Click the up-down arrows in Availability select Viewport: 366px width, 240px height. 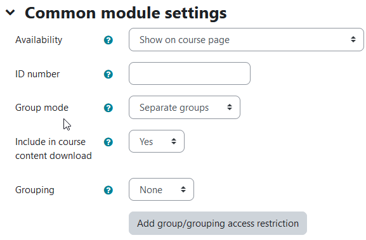pyautogui.click(x=353, y=39)
